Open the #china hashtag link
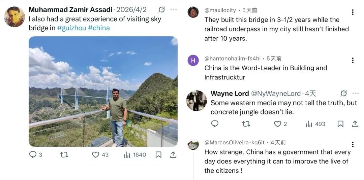364x180 pixels. pos(99,28)
